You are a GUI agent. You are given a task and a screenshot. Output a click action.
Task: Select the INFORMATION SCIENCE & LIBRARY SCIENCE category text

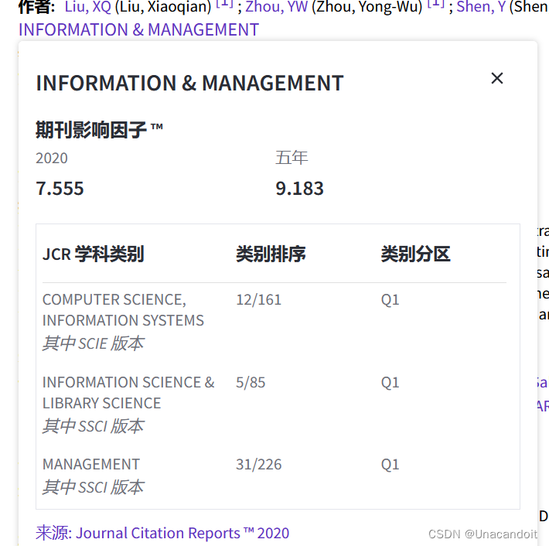pos(128,393)
